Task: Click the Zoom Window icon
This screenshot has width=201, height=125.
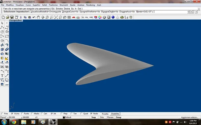Action: tap(51, 17)
